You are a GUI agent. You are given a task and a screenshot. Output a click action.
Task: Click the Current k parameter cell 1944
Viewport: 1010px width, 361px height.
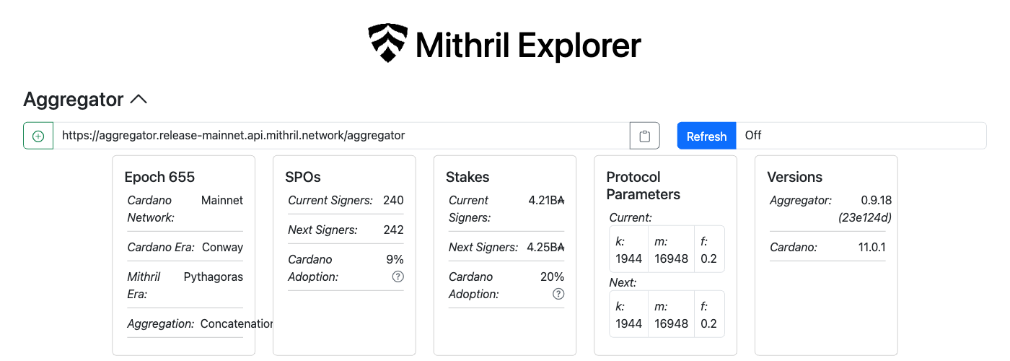628,249
